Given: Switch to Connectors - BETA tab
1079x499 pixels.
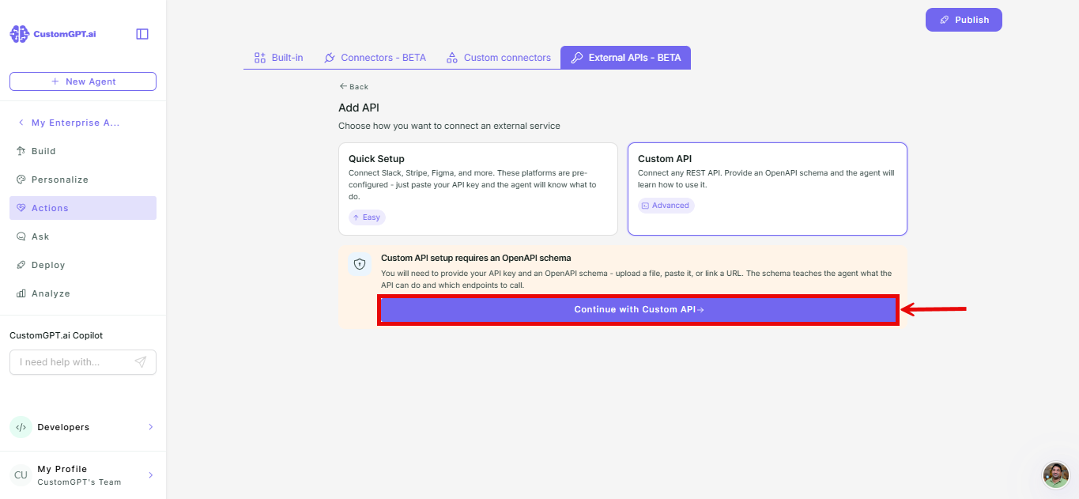Looking at the screenshot, I should pyautogui.click(x=375, y=58).
